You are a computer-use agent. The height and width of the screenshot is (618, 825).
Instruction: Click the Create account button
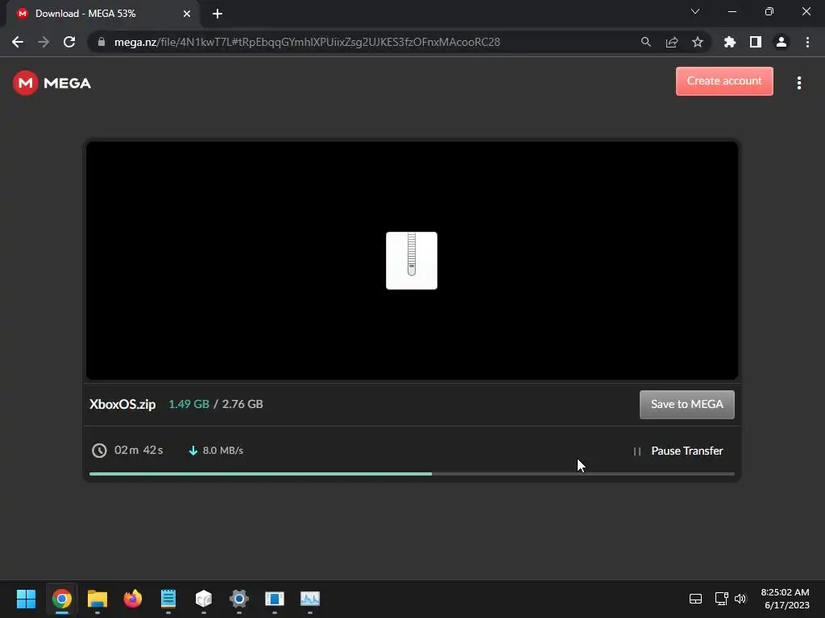pos(724,81)
